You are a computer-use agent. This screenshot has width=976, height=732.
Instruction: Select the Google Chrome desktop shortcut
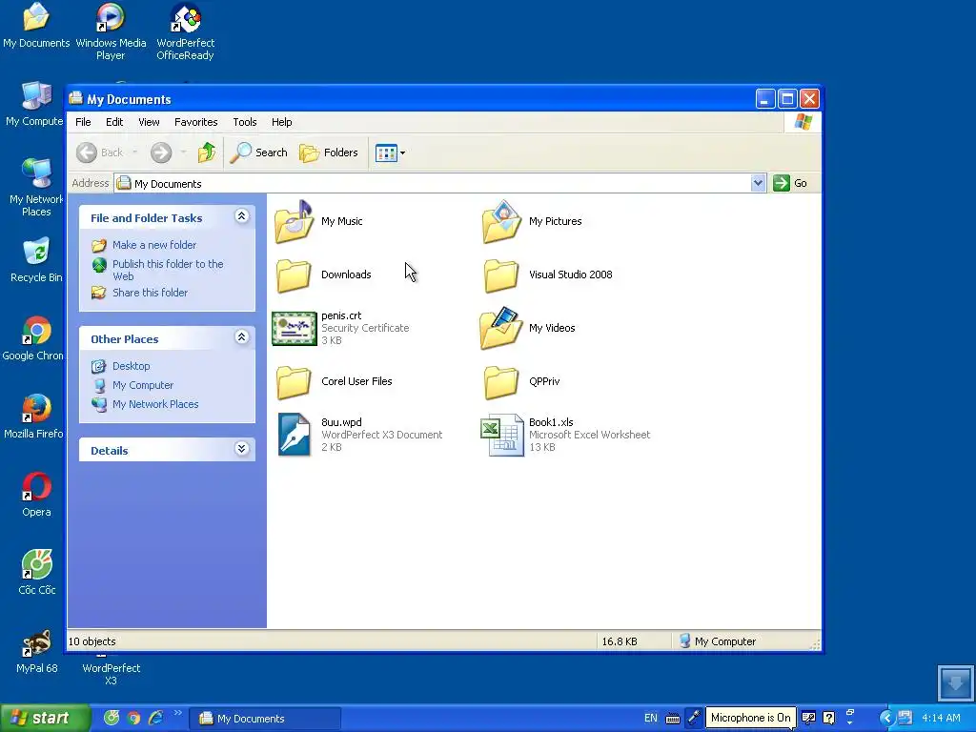[33, 338]
